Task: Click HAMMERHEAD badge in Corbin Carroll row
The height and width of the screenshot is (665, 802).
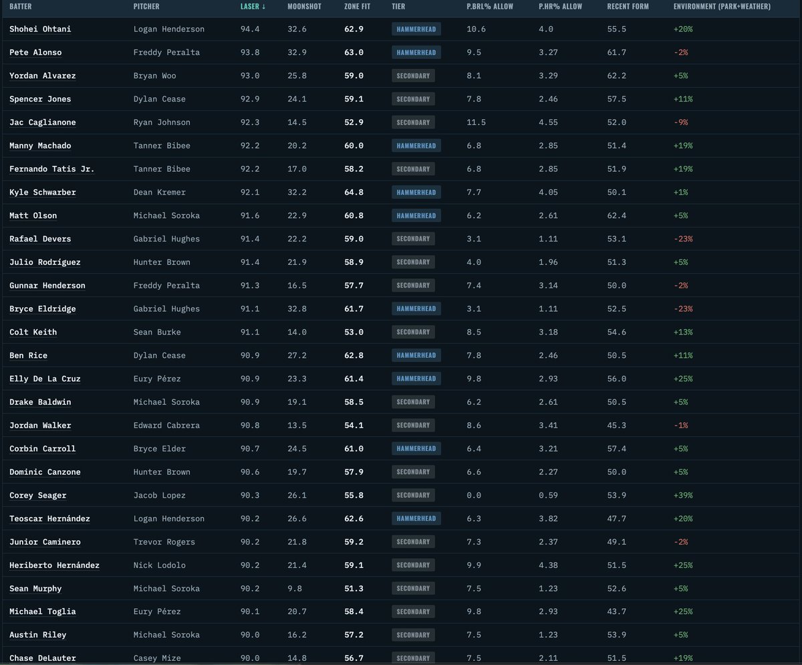Action: point(416,449)
